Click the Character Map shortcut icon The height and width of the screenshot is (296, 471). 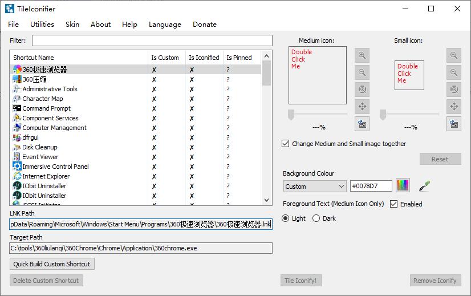coord(17,99)
